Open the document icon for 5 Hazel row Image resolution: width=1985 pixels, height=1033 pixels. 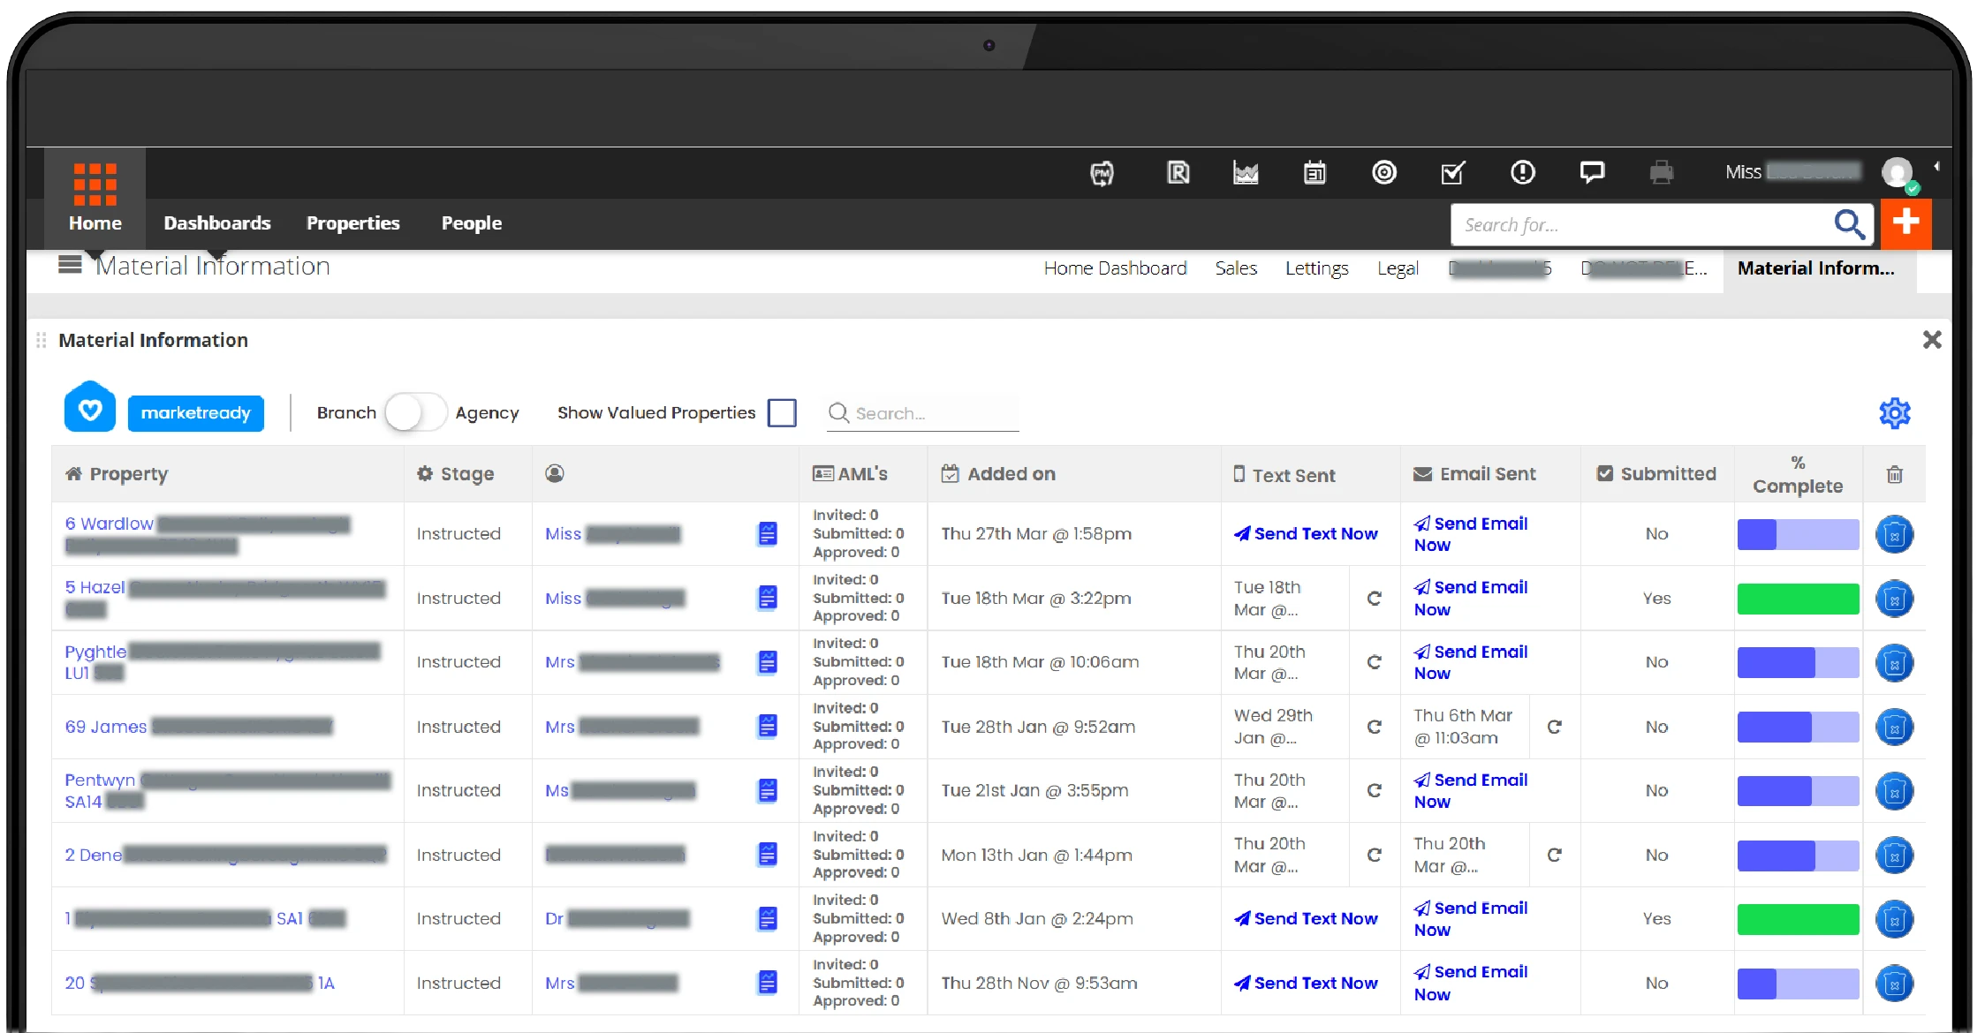768,598
